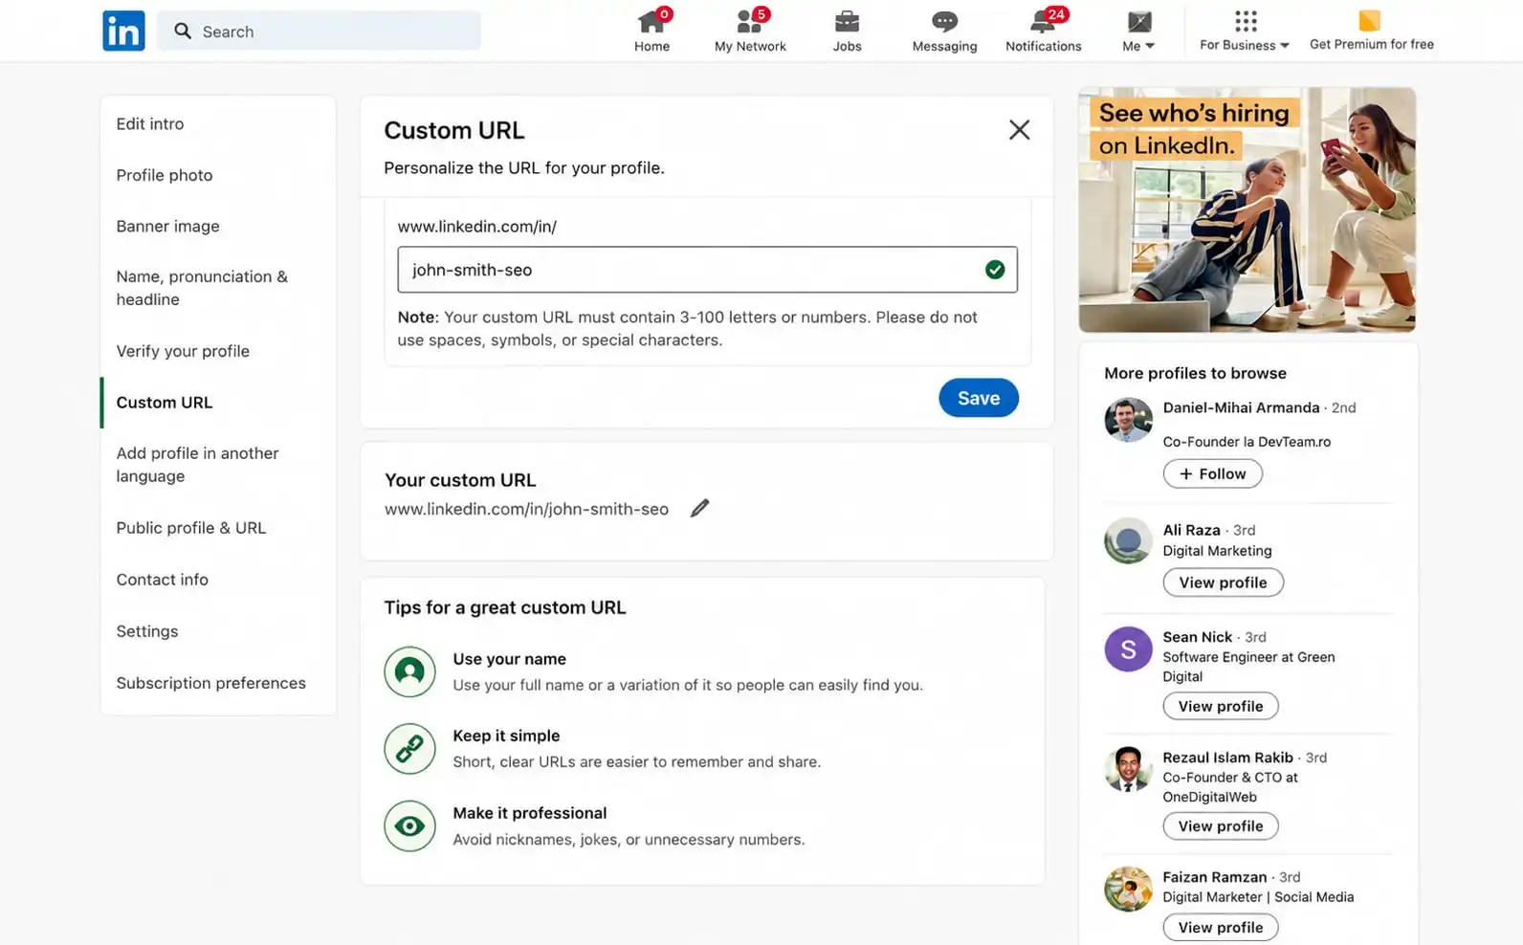
Task: Click the See who's hiring ad
Action: [x=1247, y=209]
